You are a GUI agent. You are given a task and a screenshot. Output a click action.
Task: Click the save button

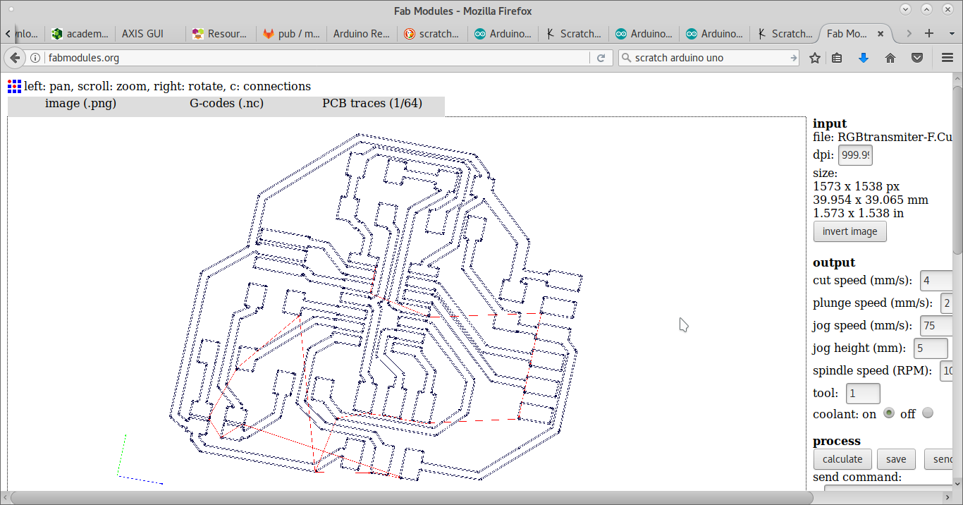[x=896, y=459]
